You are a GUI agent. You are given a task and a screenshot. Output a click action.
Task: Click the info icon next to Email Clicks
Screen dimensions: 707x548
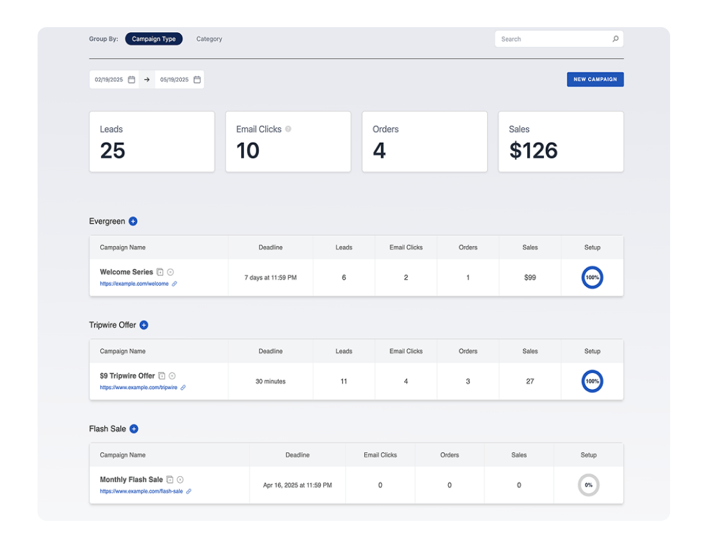click(x=288, y=129)
